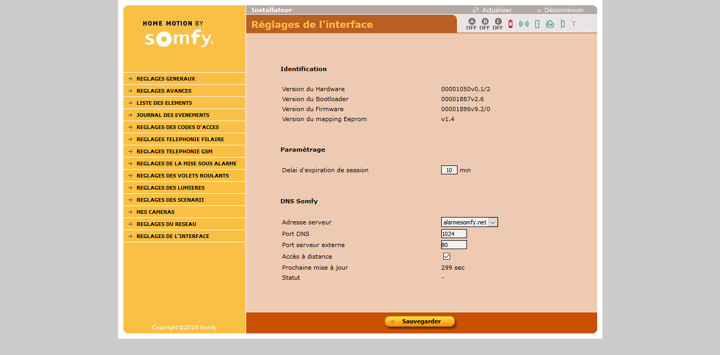This screenshot has height=355, width=720.
Task: Click hardware version value 00001050v0.1/2
Action: (x=465, y=89)
